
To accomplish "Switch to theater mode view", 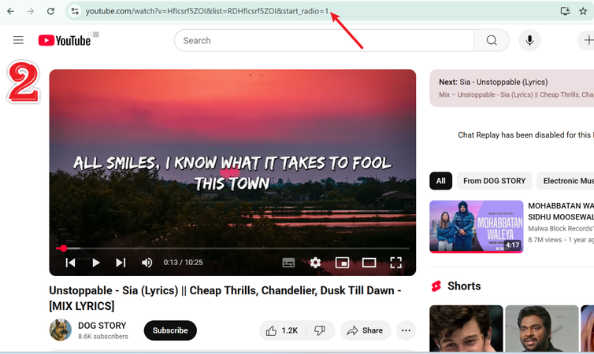I will pyautogui.click(x=369, y=263).
